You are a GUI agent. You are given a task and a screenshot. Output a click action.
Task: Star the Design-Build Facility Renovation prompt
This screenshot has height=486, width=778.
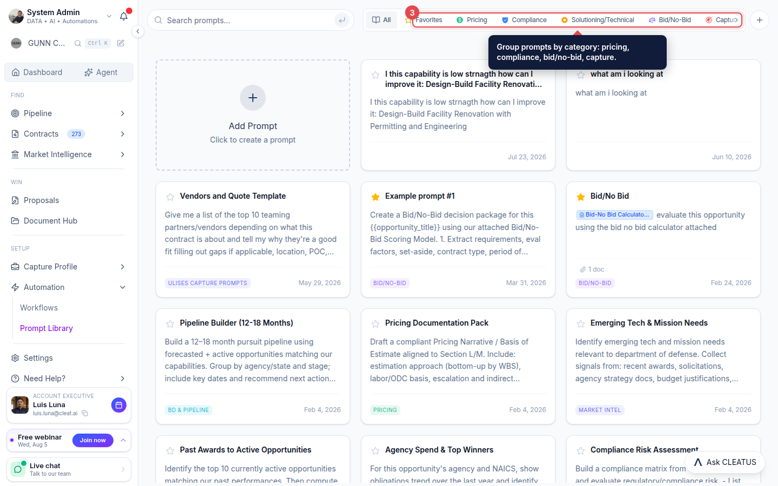coord(375,75)
